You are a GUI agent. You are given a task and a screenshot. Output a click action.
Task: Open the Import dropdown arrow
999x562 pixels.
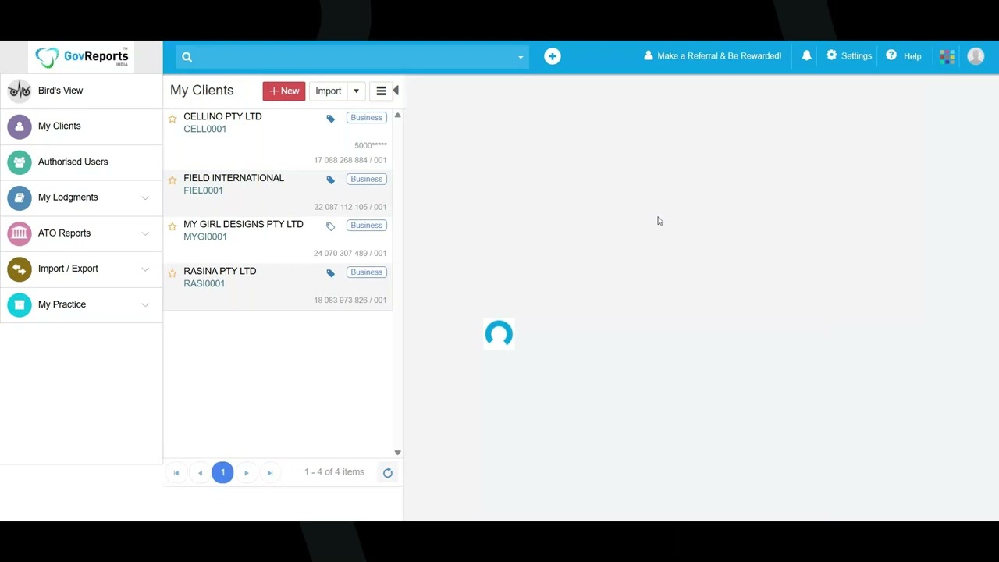tap(356, 91)
